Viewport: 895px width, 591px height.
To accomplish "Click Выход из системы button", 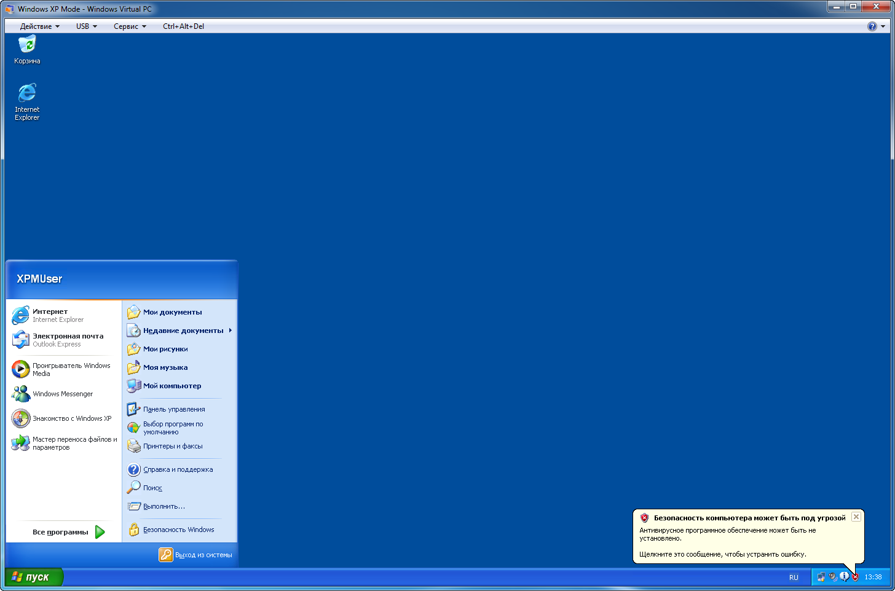I will click(195, 555).
